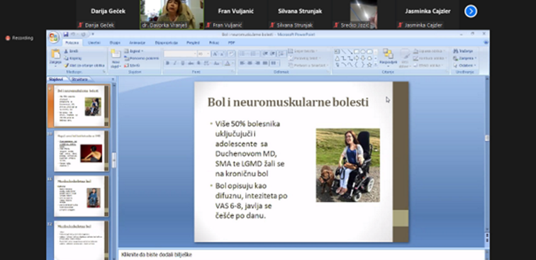Click the bullets list icon
This screenshot has height=260, width=536.
pos(244,54)
